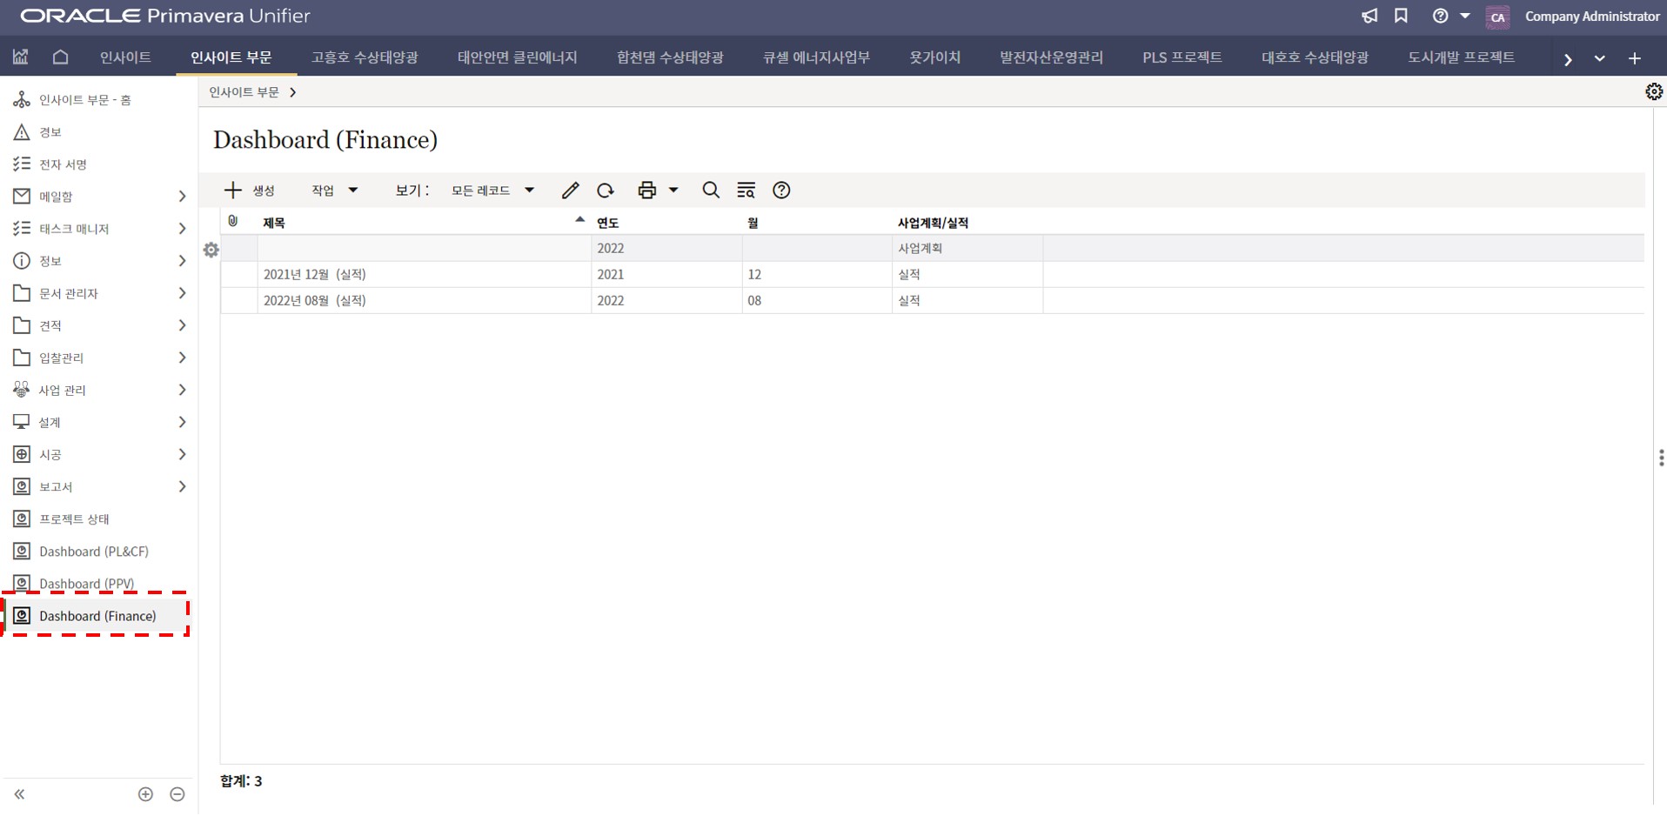This screenshot has width=1667, height=816.
Task: Open the find-on-page list search icon
Action: point(746,191)
